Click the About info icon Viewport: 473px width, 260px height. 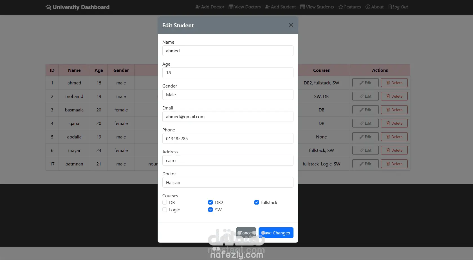click(x=368, y=7)
